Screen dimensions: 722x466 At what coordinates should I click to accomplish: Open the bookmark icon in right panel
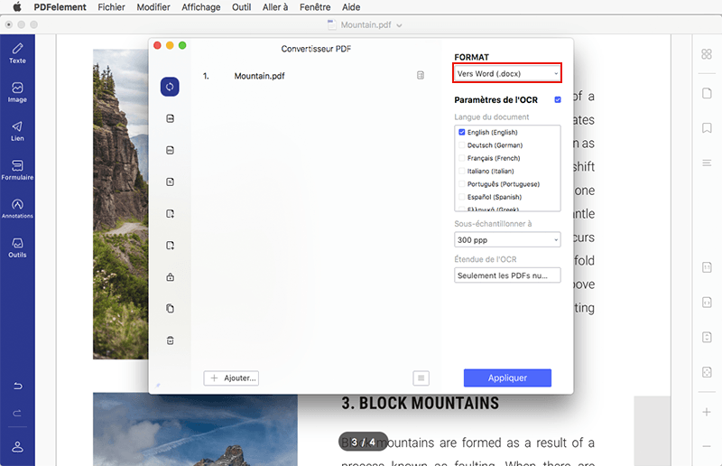point(707,127)
